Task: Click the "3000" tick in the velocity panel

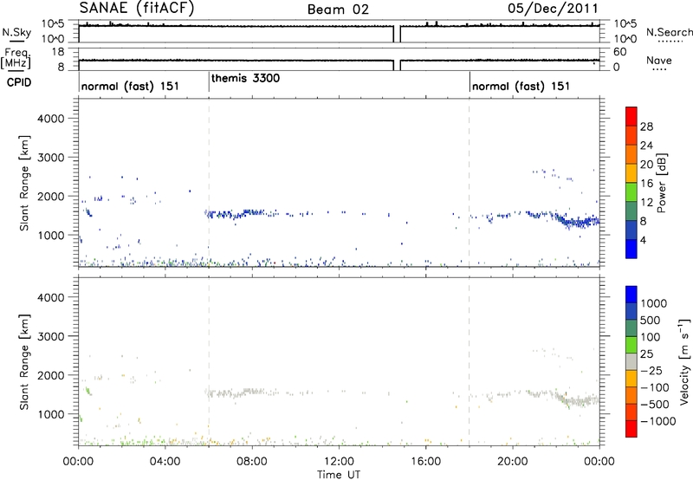Action: pyautogui.click(x=51, y=336)
